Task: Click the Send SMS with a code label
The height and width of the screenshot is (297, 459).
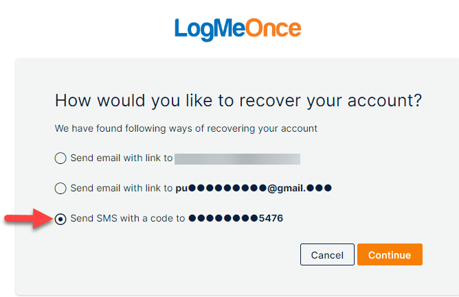Action: coord(128,218)
